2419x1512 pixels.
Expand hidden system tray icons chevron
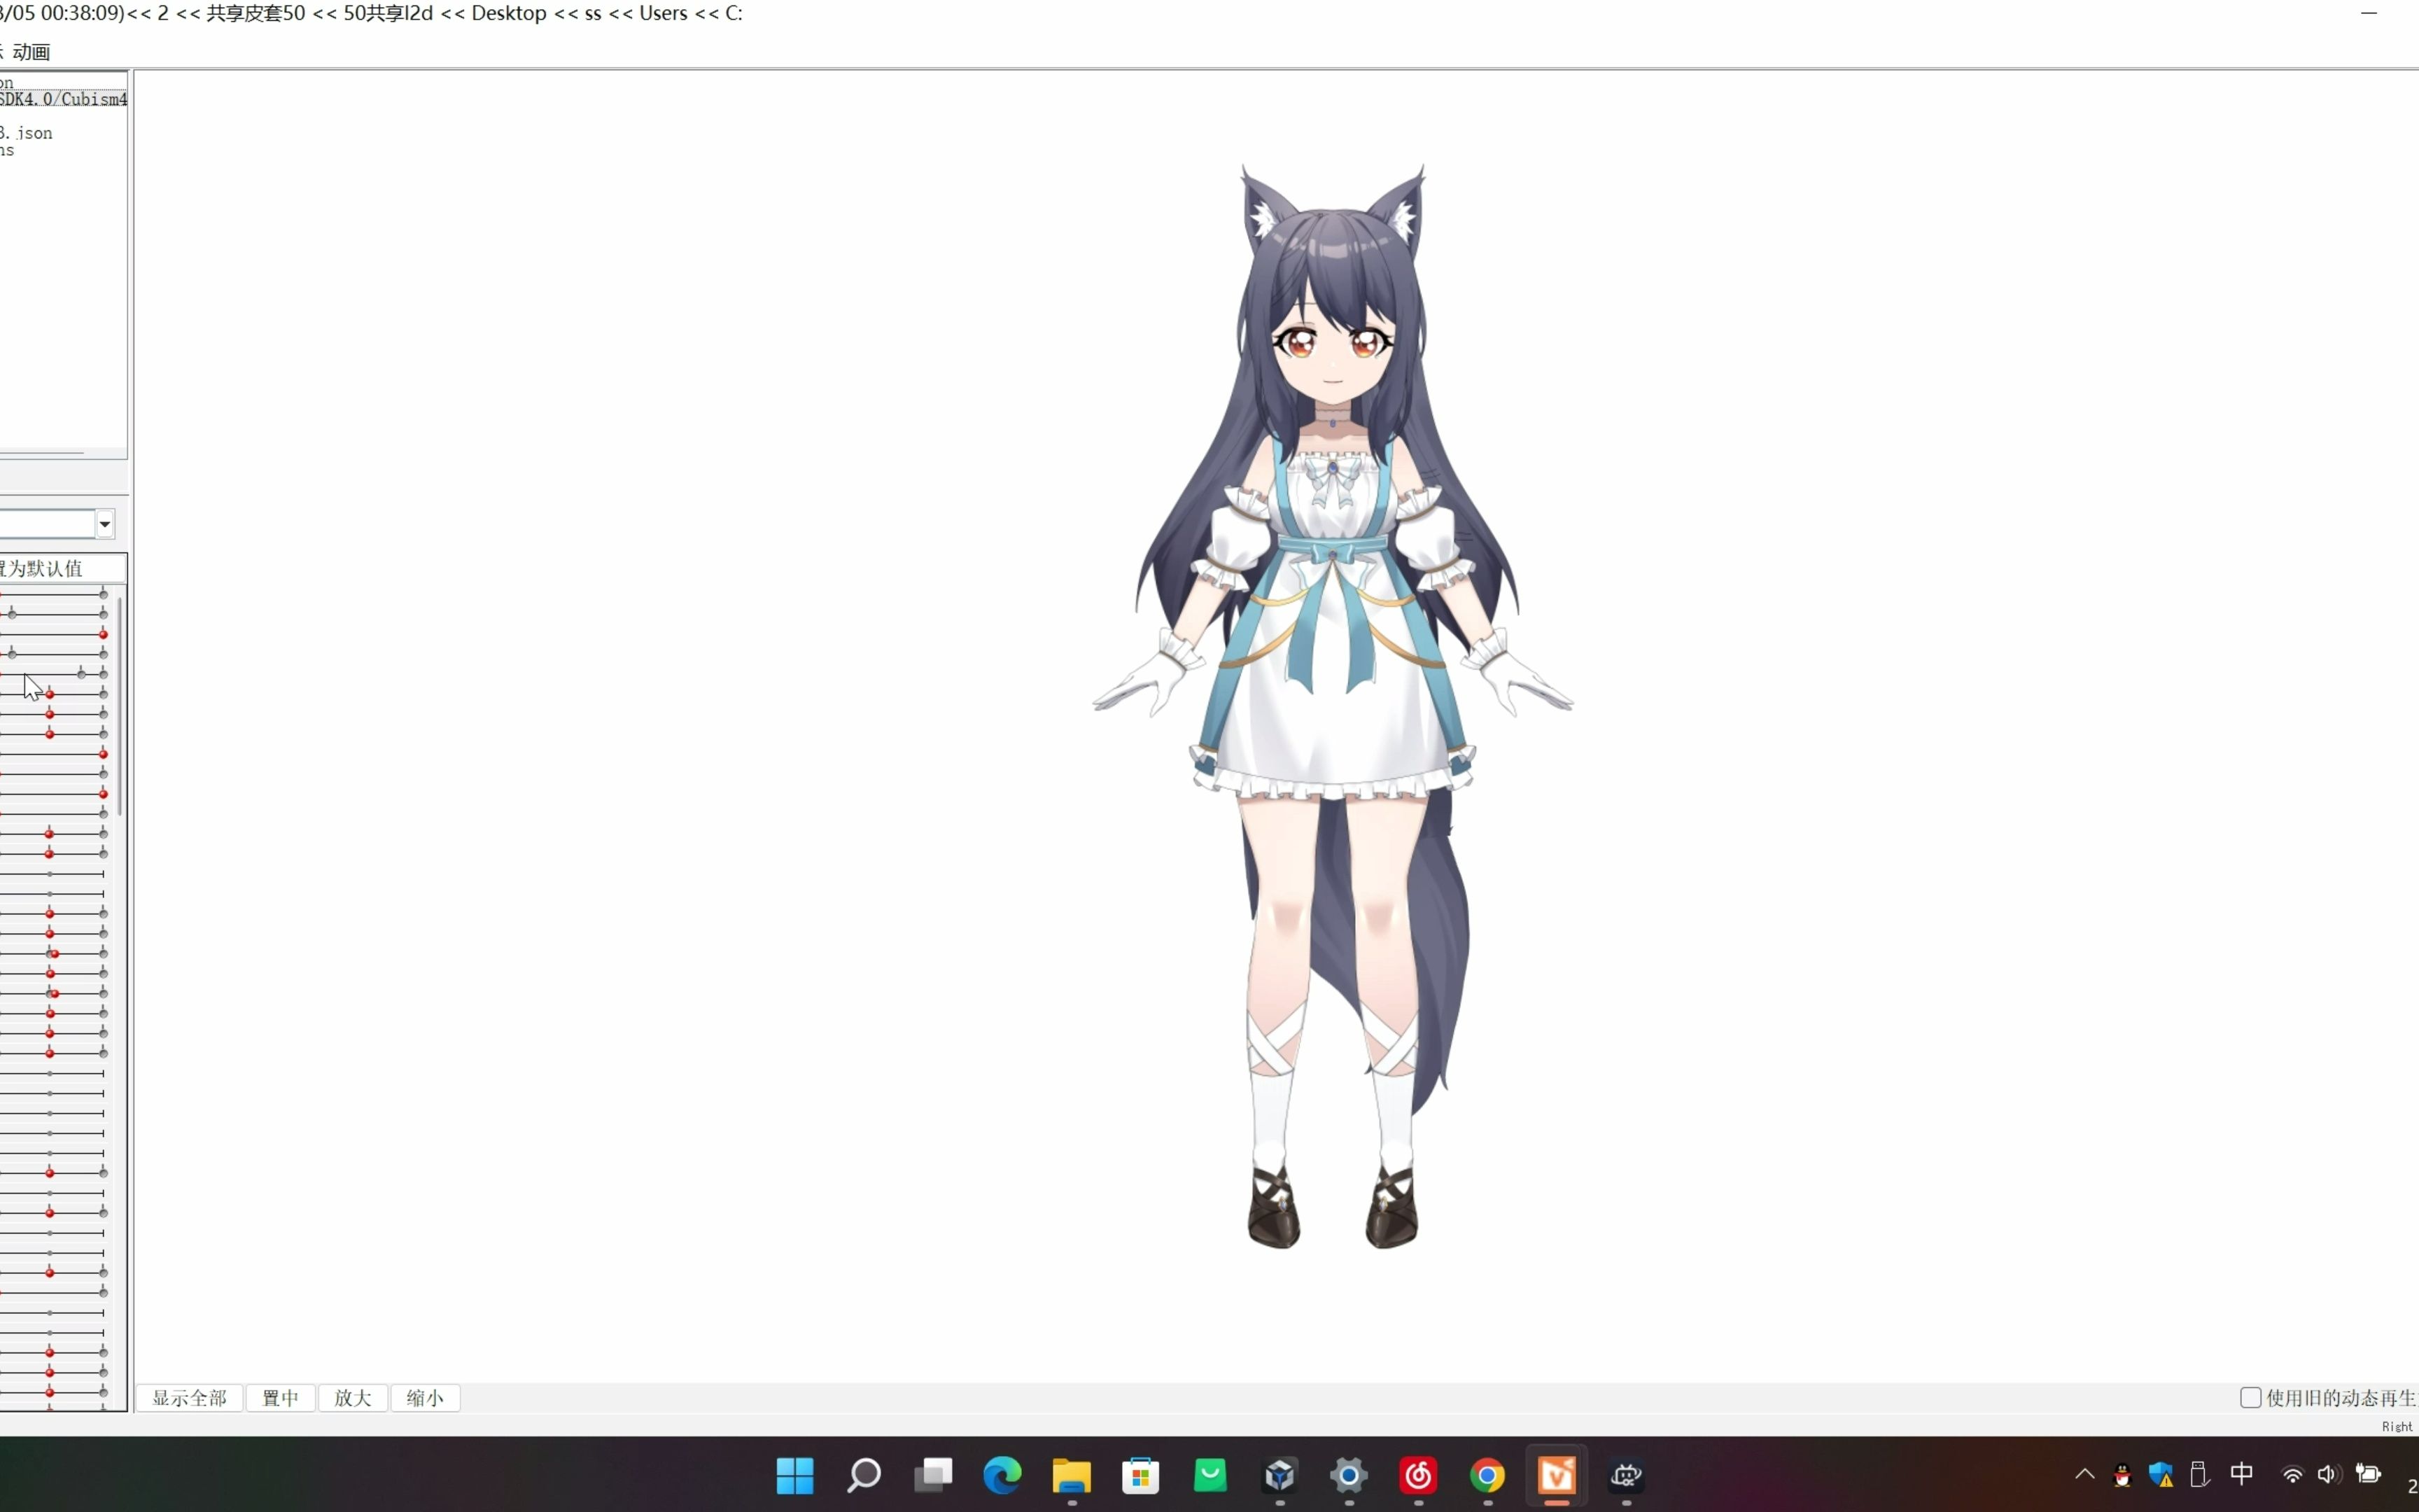click(x=2084, y=1474)
